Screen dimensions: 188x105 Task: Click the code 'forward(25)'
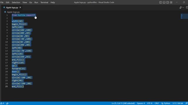click(x=18, y=69)
